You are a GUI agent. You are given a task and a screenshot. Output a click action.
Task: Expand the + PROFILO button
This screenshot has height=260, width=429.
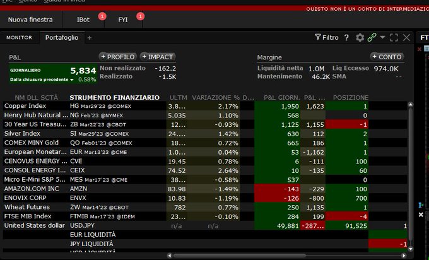coord(117,57)
